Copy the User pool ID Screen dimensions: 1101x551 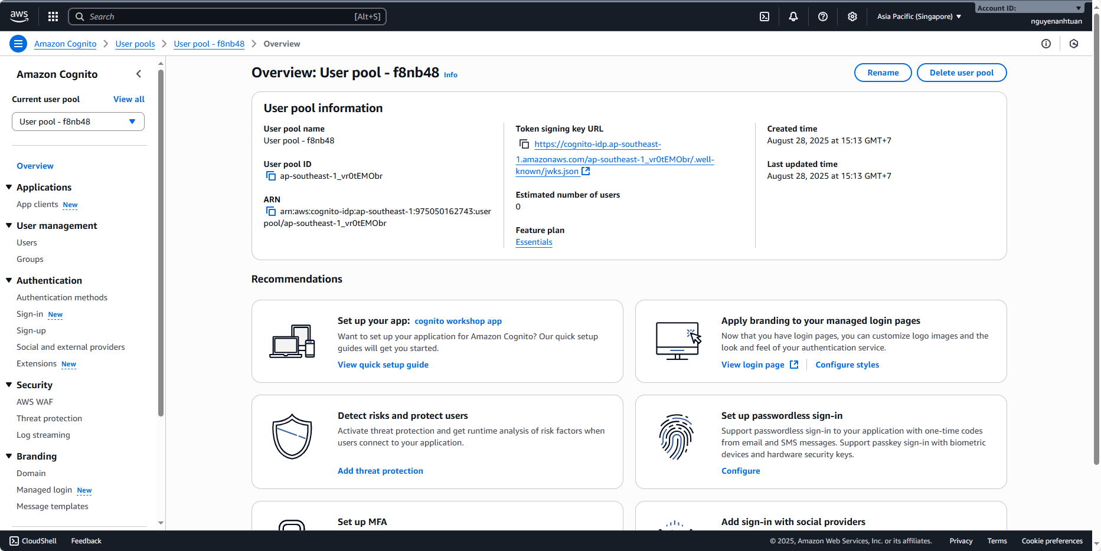click(271, 176)
